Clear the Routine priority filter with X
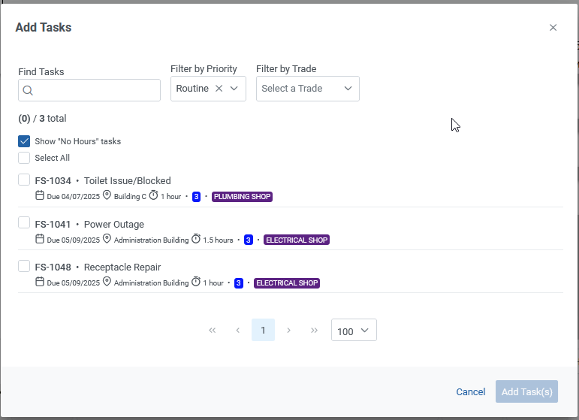The height and width of the screenshot is (420, 579). [219, 89]
